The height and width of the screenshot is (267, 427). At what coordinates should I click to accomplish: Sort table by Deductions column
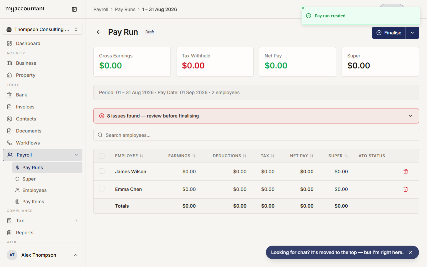(x=230, y=156)
